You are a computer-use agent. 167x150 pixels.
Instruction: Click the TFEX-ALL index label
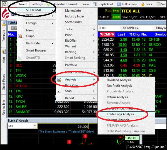pyautogui.click(x=131, y=11)
